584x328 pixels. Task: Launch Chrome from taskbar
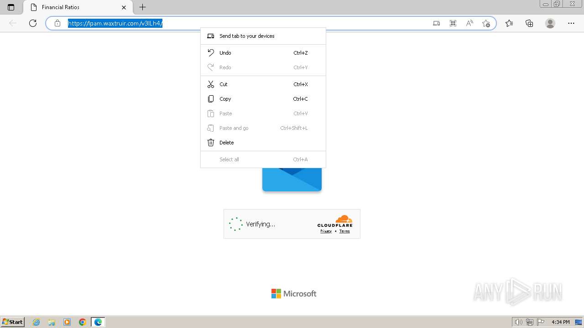pyautogui.click(x=82, y=322)
